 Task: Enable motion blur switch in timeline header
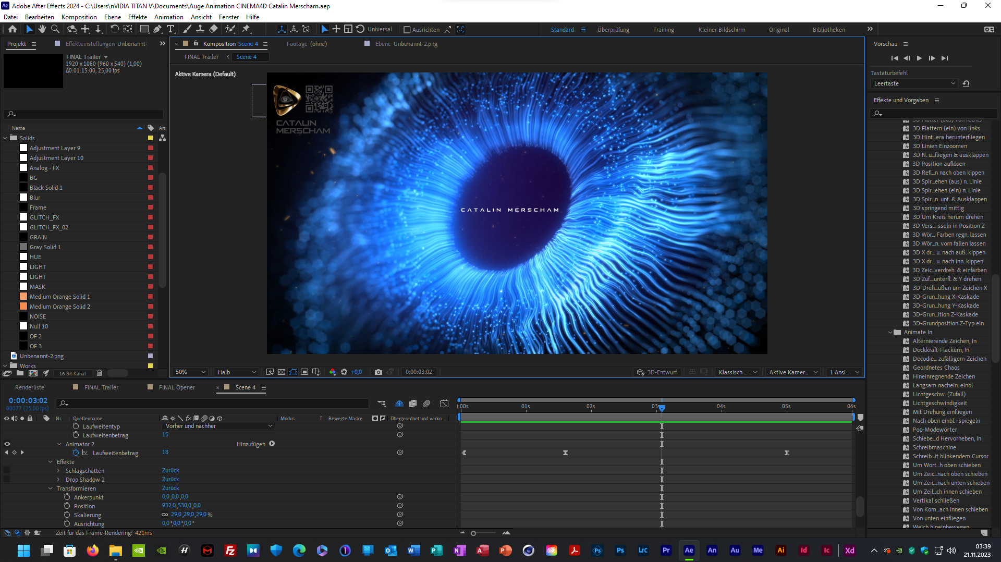(x=426, y=404)
